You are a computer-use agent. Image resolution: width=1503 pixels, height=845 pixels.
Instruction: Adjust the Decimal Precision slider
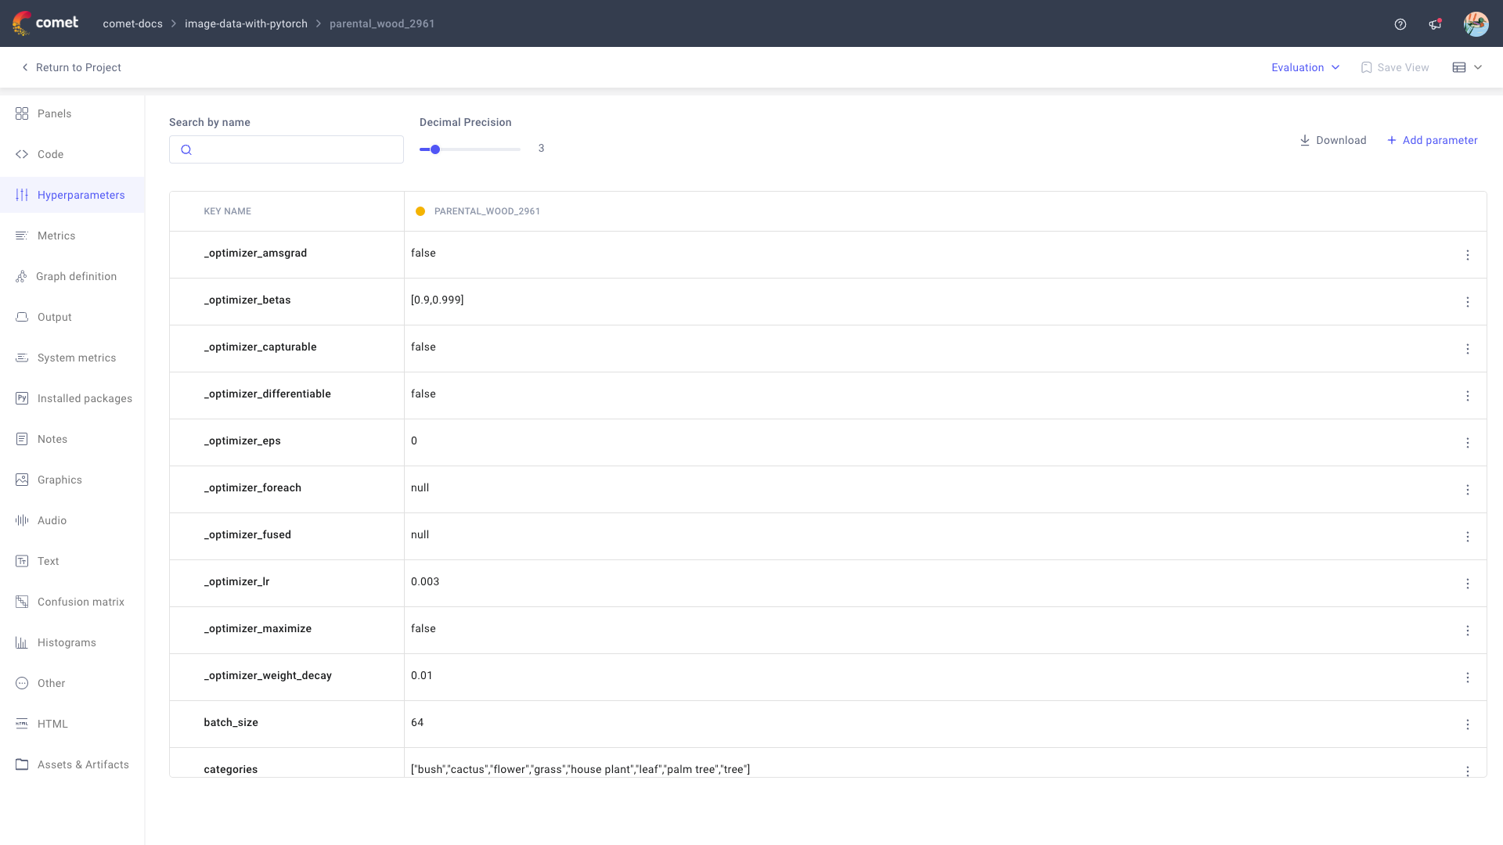pos(435,149)
